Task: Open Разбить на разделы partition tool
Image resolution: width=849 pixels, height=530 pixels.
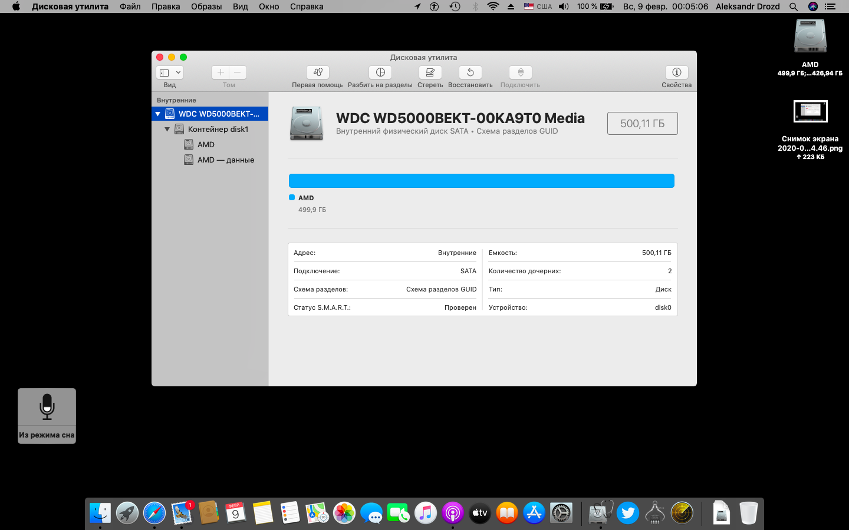Action: point(380,72)
